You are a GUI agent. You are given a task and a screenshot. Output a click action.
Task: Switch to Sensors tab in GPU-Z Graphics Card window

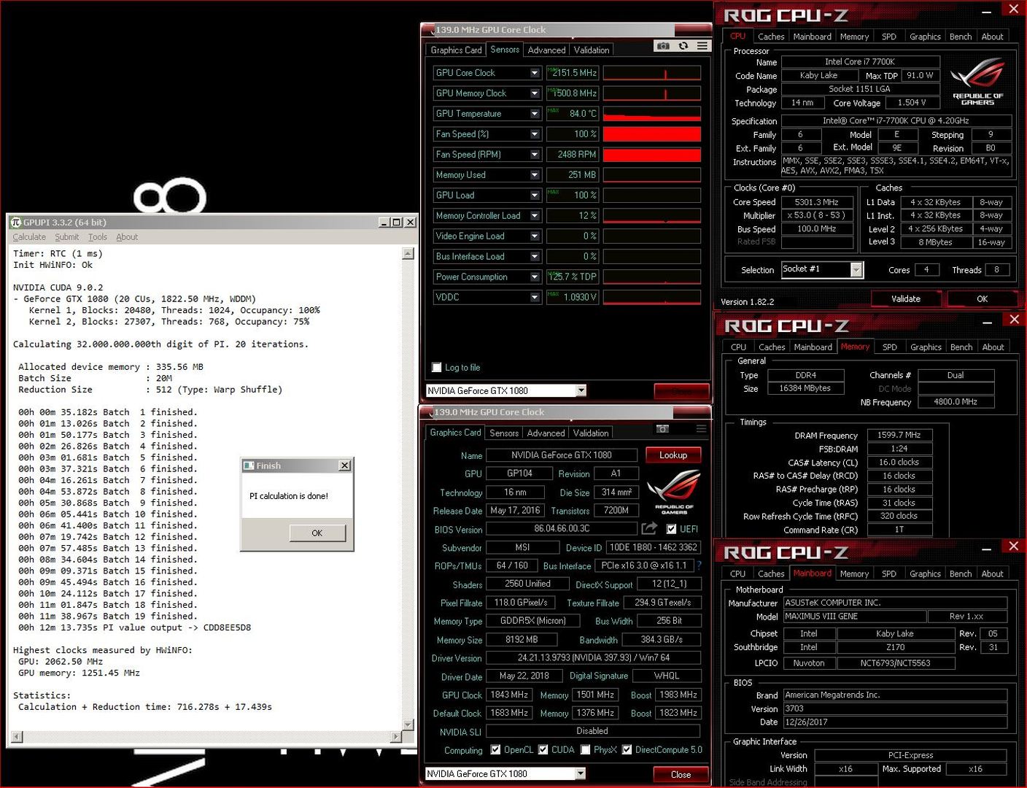click(504, 433)
